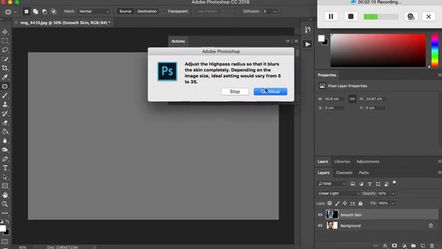
Task: Switch to the Channels tab
Action: coord(344,172)
